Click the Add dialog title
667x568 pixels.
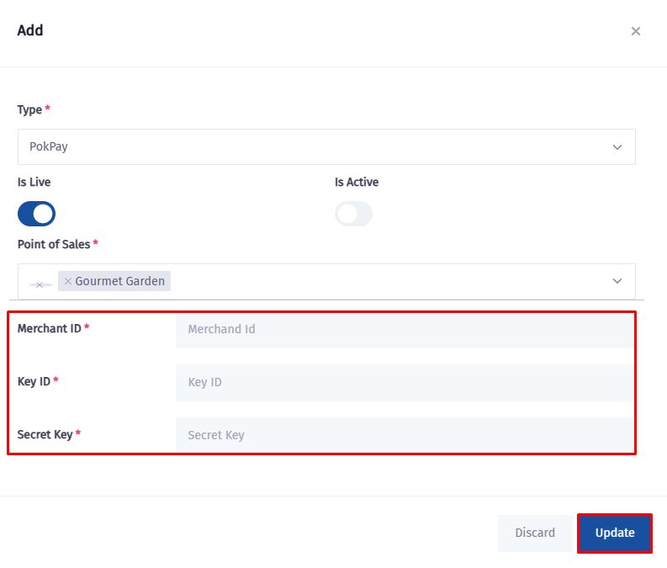click(x=30, y=31)
